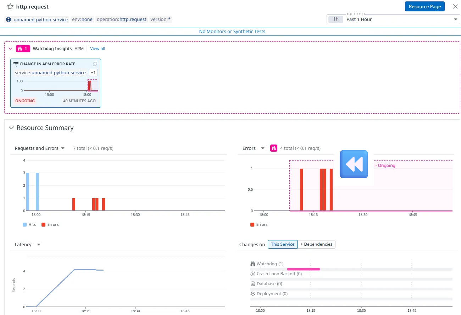Click the 49 MINUTES AGO label
Image resolution: width=461 pixels, height=315 pixels.
click(79, 101)
